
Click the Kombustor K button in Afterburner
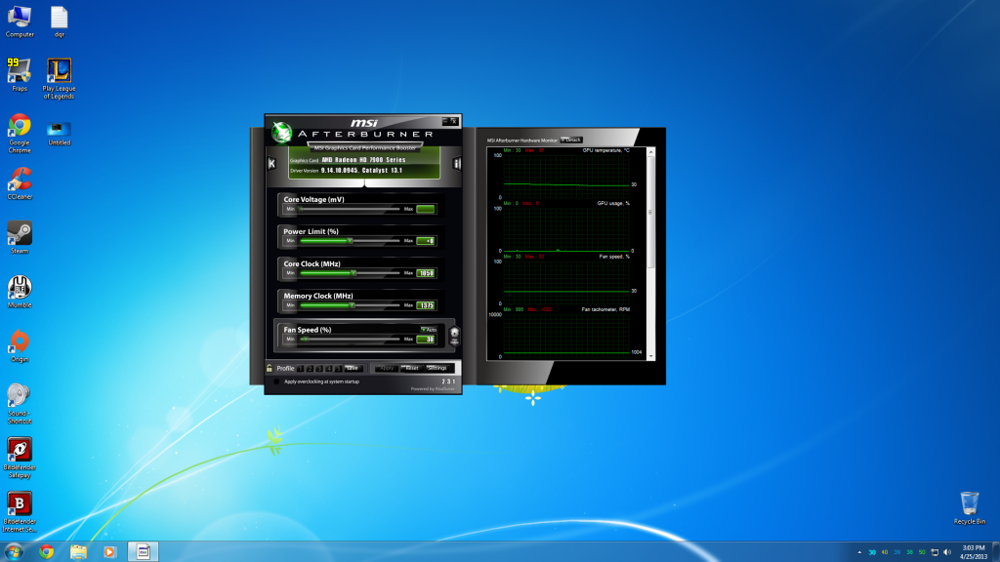[x=271, y=164]
